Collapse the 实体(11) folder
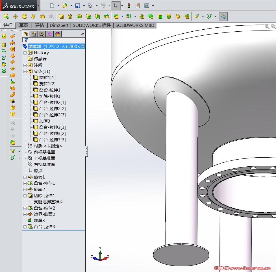This screenshot has height=272, width=276. [x=25, y=71]
